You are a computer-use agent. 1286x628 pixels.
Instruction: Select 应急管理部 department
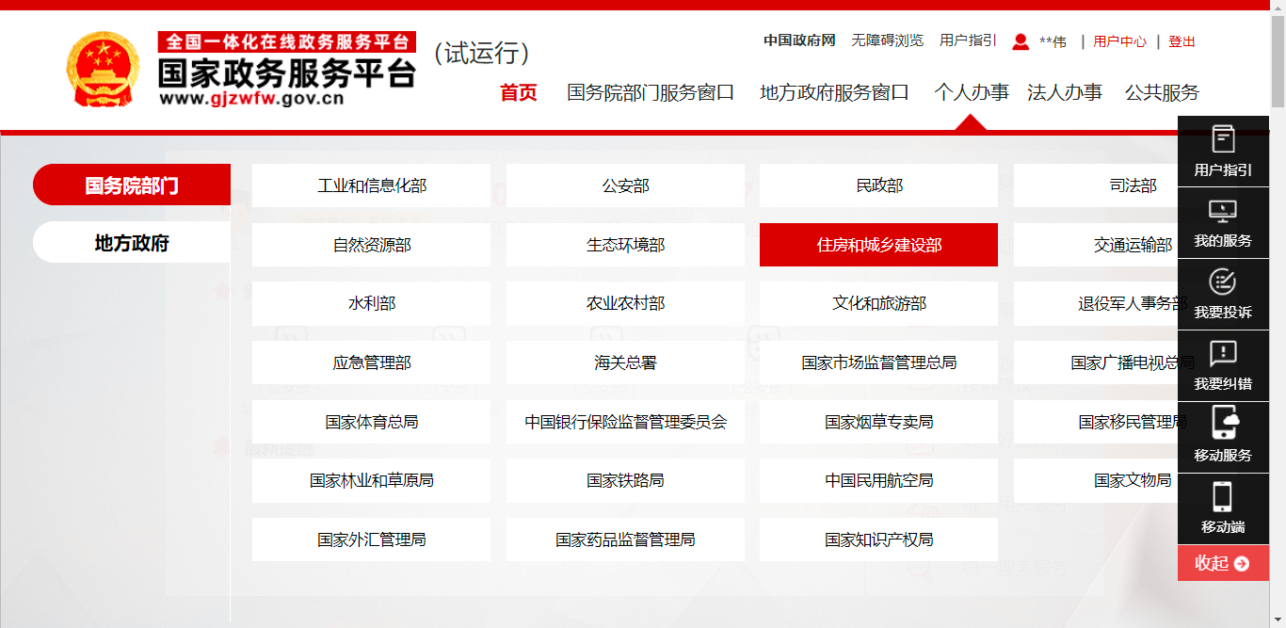(x=371, y=362)
